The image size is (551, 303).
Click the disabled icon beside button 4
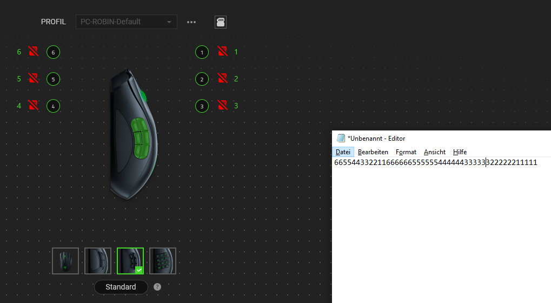(34, 105)
